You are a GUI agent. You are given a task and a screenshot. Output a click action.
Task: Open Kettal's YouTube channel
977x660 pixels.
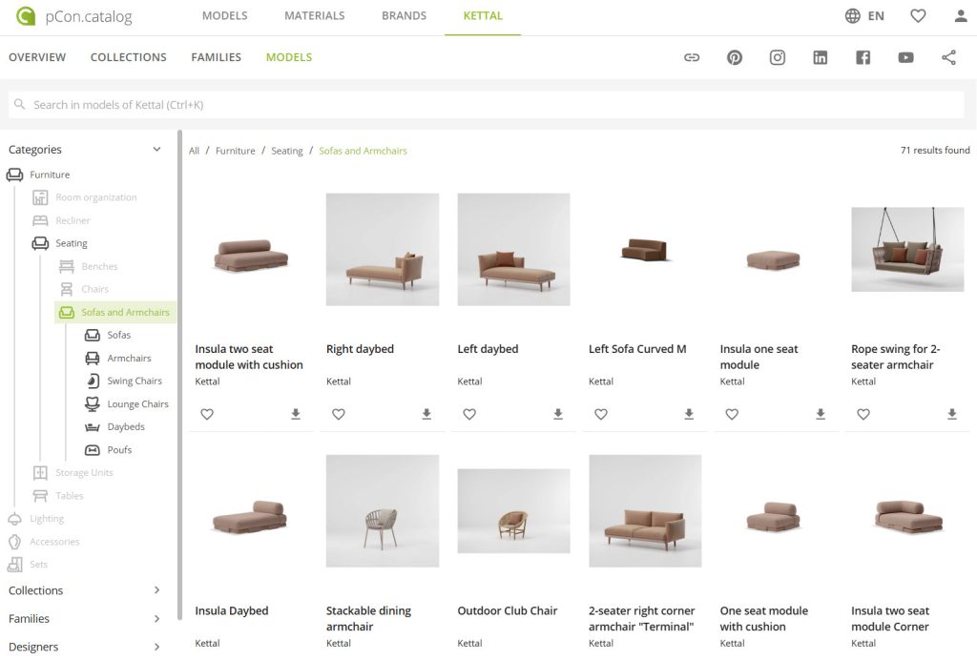click(905, 57)
